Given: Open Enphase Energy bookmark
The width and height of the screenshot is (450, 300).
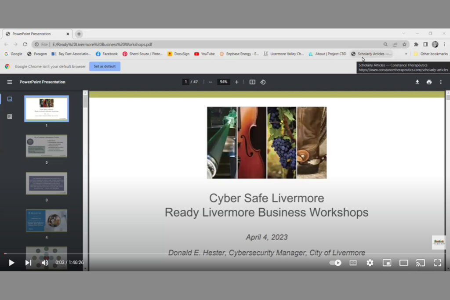Looking at the screenshot, I should click(x=239, y=54).
